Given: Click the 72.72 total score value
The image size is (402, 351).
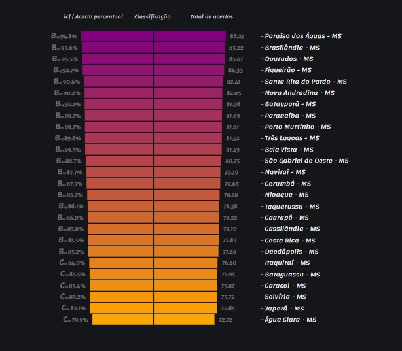Looking at the screenshot, I should coord(225,320).
